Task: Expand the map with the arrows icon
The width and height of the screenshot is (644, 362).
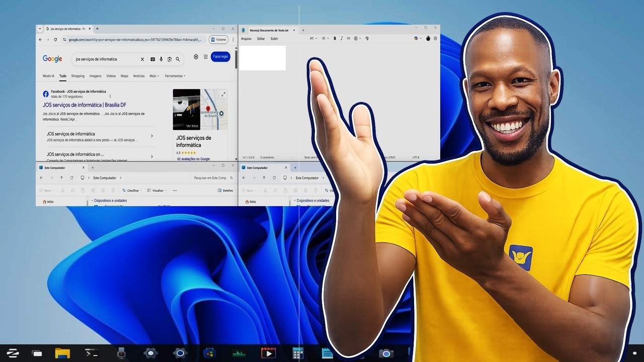Action: (223, 94)
